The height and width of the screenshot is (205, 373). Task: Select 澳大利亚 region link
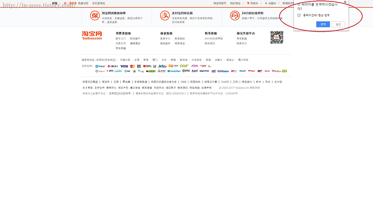(x=243, y=60)
